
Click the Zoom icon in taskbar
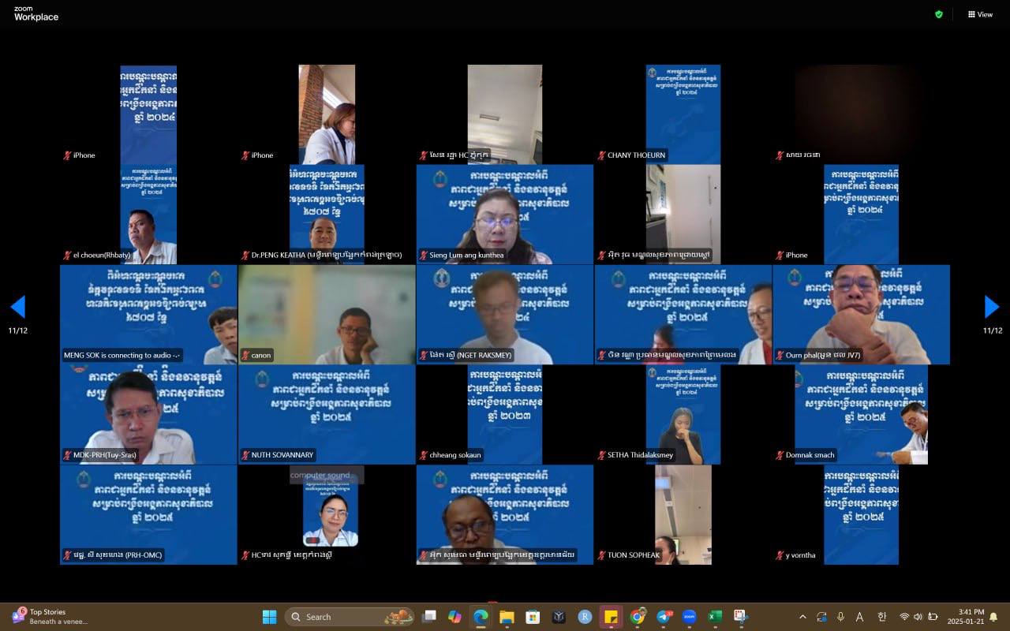[689, 617]
